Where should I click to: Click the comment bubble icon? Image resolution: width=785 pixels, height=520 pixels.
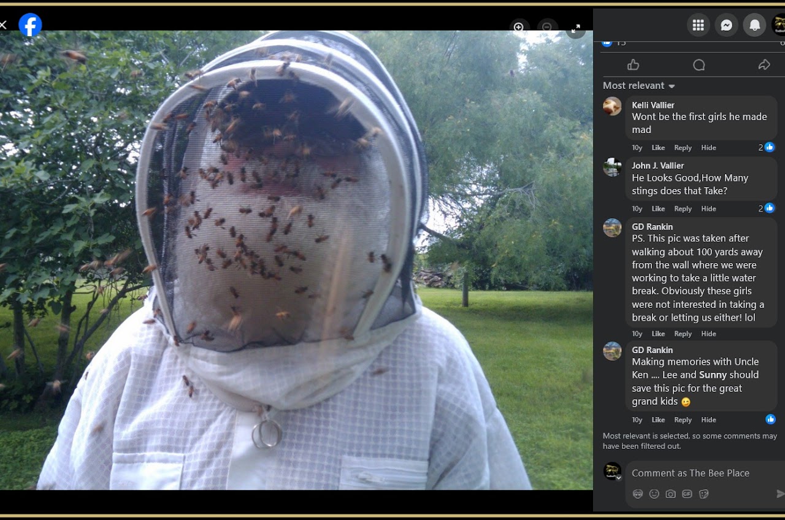click(x=699, y=65)
